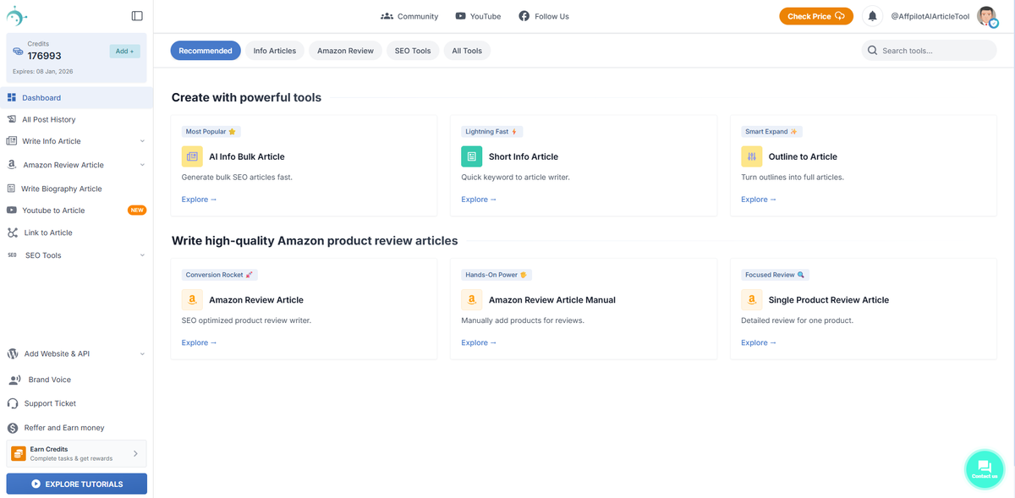Click the Search tools input field

(x=929, y=50)
